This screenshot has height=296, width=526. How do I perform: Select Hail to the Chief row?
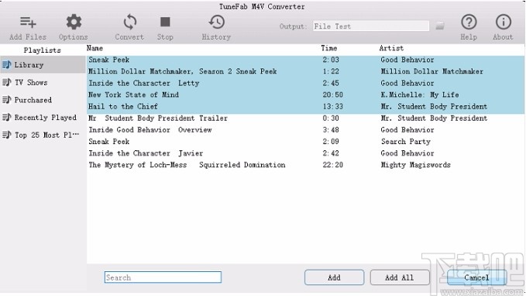(x=305, y=107)
